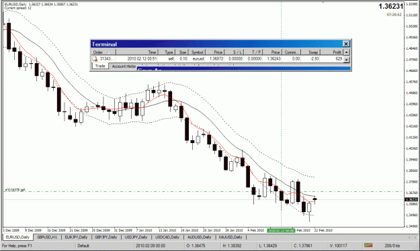The image size is (420, 251).
Task: Click the large bid price 1.36231 at the chart's top right
Action: pos(390,7)
